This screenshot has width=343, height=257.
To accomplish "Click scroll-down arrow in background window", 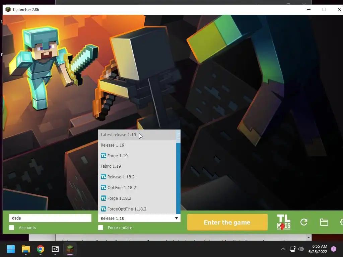I will click(308, 237).
